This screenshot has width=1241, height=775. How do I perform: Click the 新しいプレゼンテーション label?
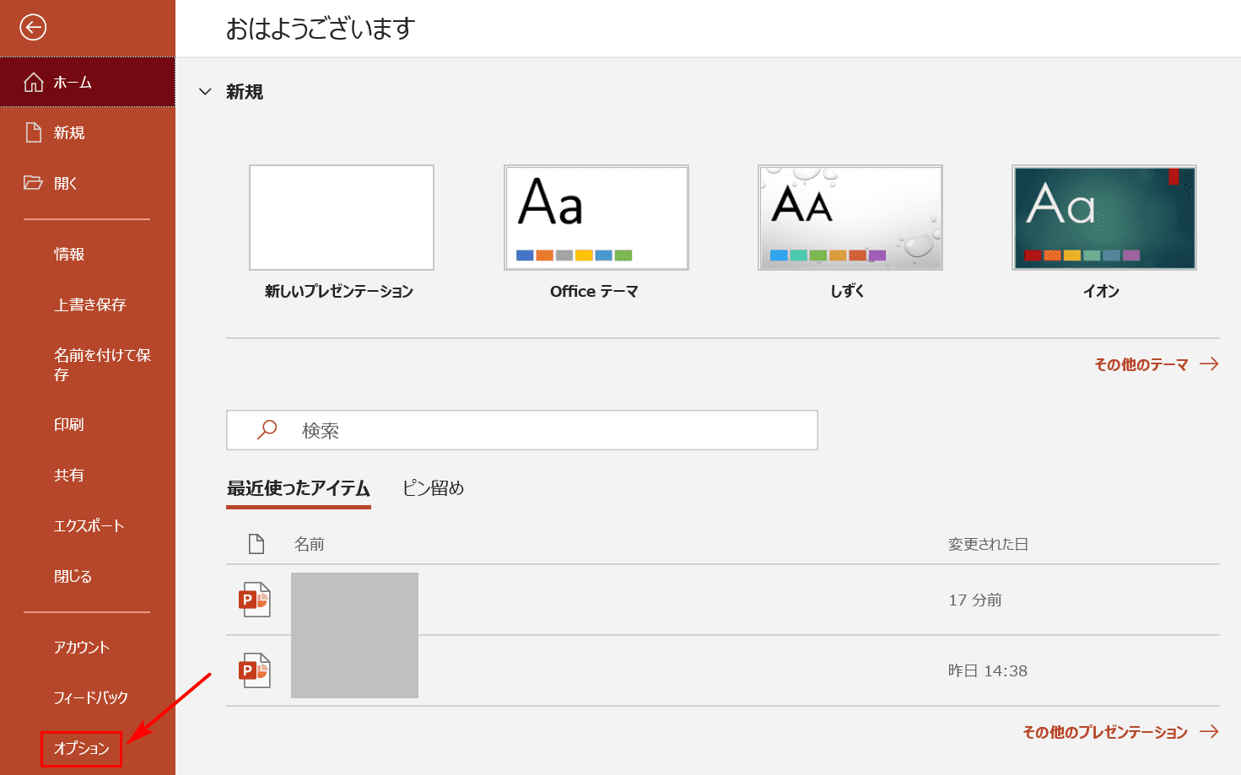point(339,291)
